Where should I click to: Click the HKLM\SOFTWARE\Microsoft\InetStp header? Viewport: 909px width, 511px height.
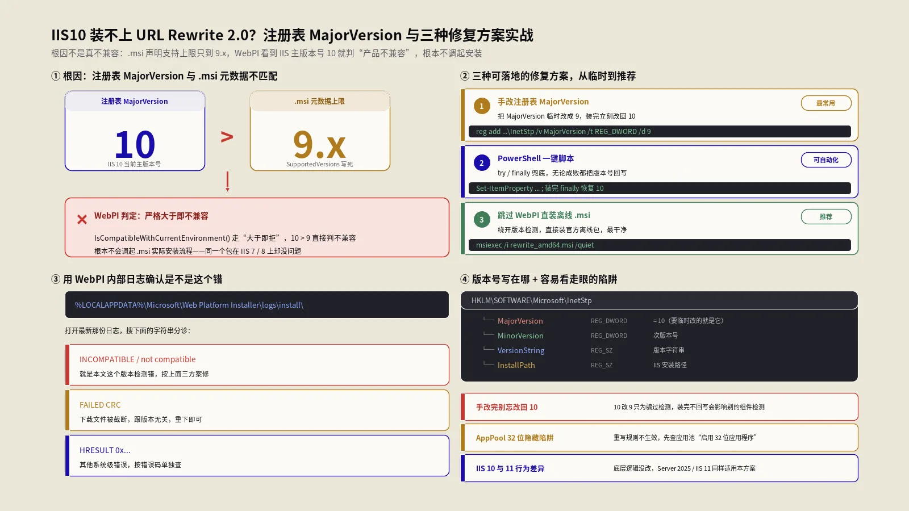(x=659, y=300)
